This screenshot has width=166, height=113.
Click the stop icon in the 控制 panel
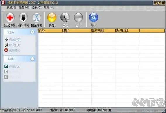6,77
